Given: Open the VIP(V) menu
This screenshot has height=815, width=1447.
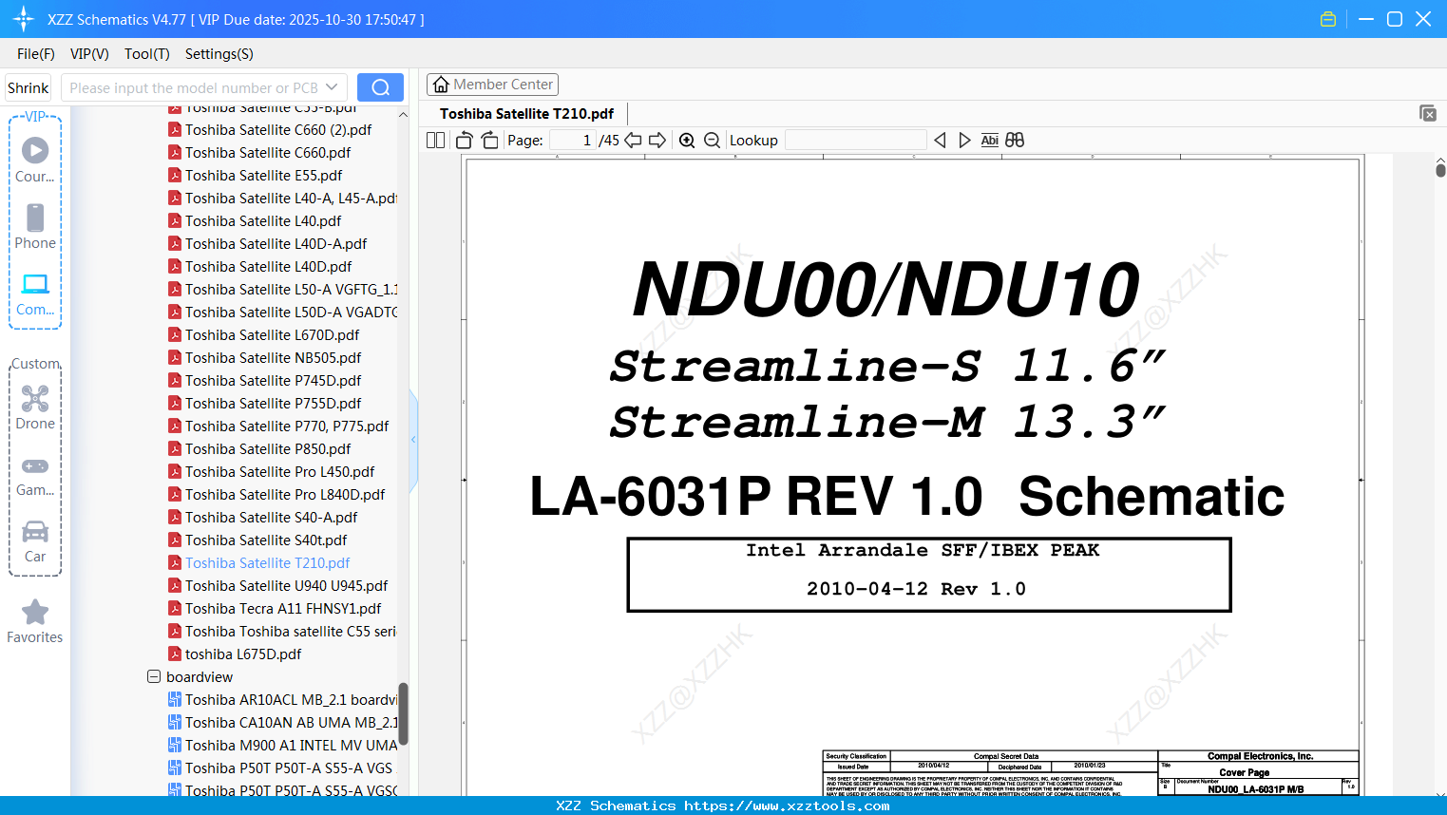Looking at the screenshot, I should coord(89,54).
